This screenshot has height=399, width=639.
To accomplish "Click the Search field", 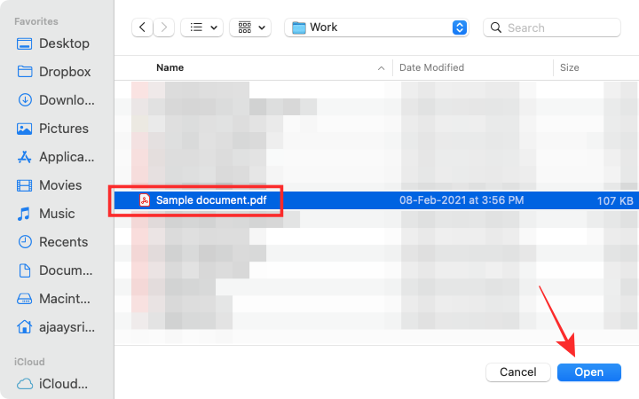I will (552, 27).
